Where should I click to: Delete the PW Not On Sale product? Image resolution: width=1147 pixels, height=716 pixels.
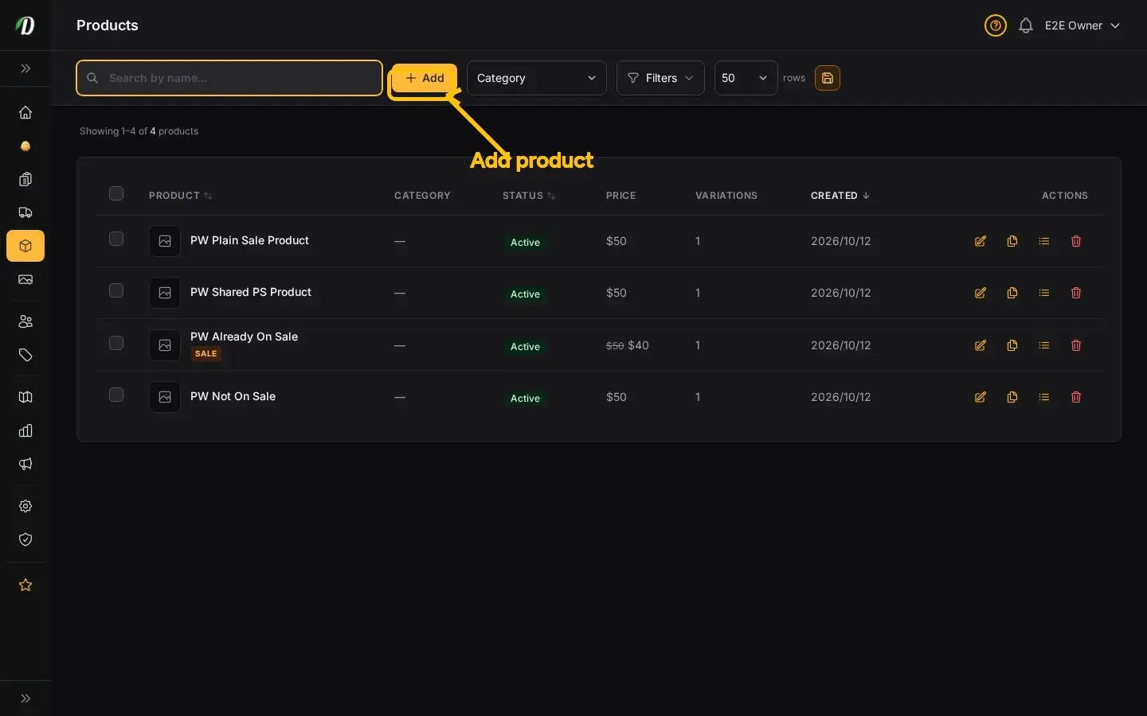[1076, 397]
